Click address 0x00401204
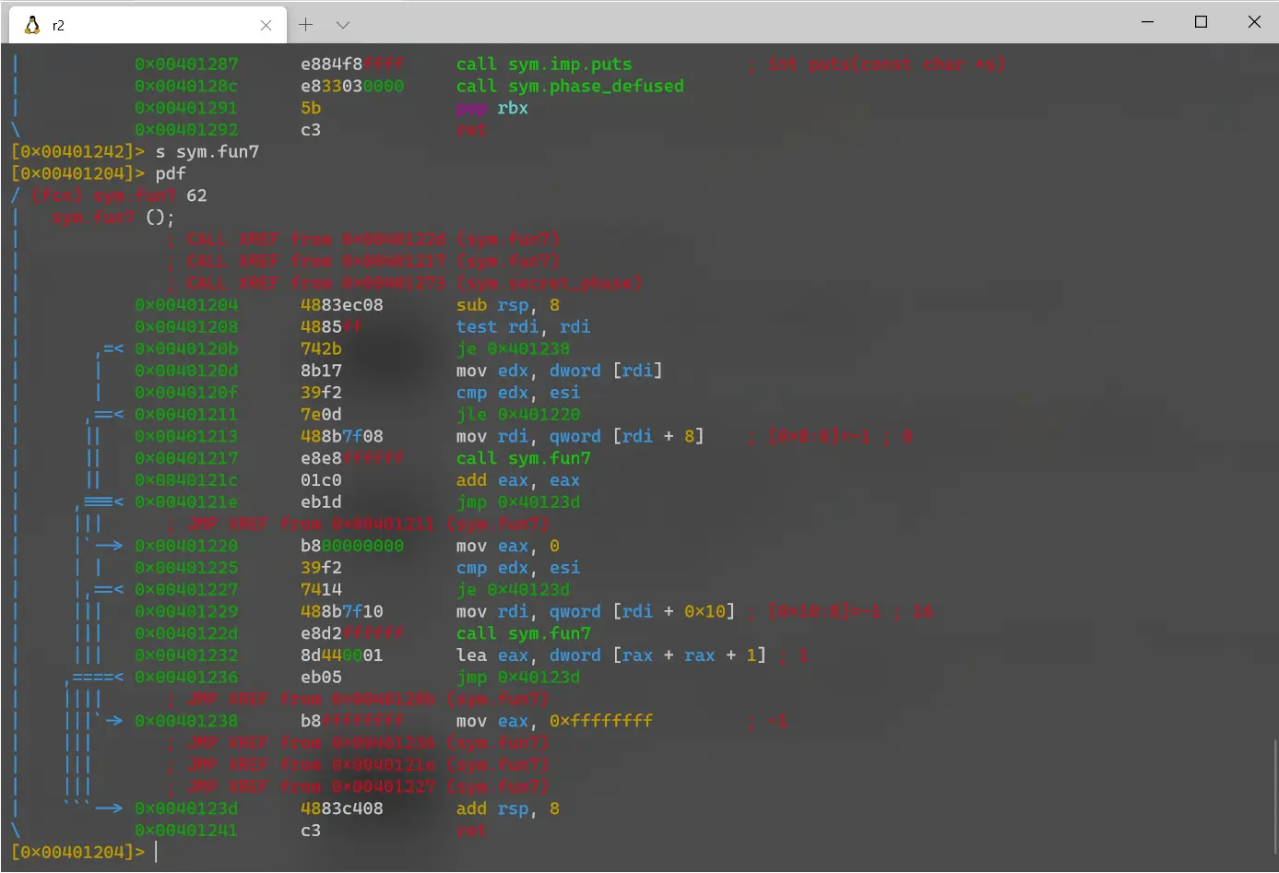 point(186,304)
